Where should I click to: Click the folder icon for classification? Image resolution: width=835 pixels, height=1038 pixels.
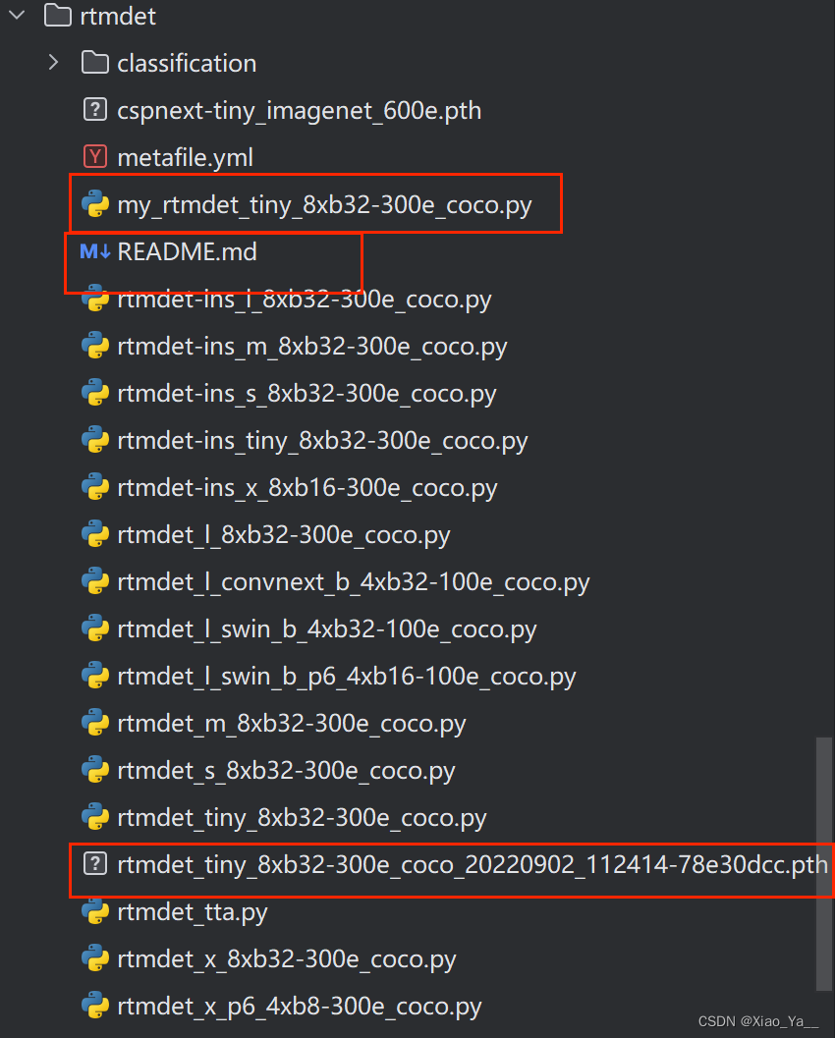pos(94,62)
